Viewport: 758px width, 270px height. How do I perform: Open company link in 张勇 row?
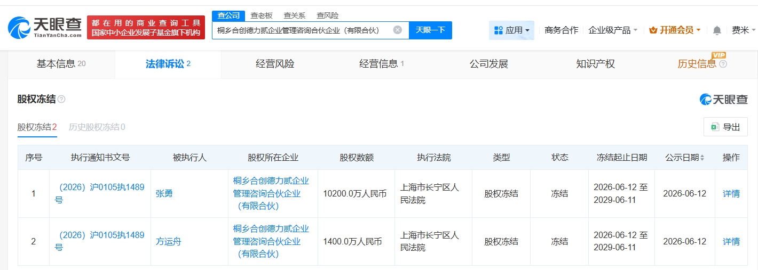tap(271, 193)
